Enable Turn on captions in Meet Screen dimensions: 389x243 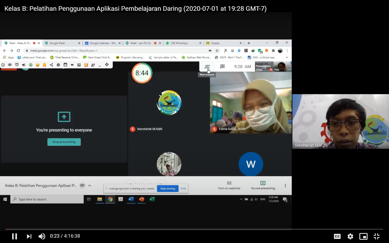(x=229, y=185)
